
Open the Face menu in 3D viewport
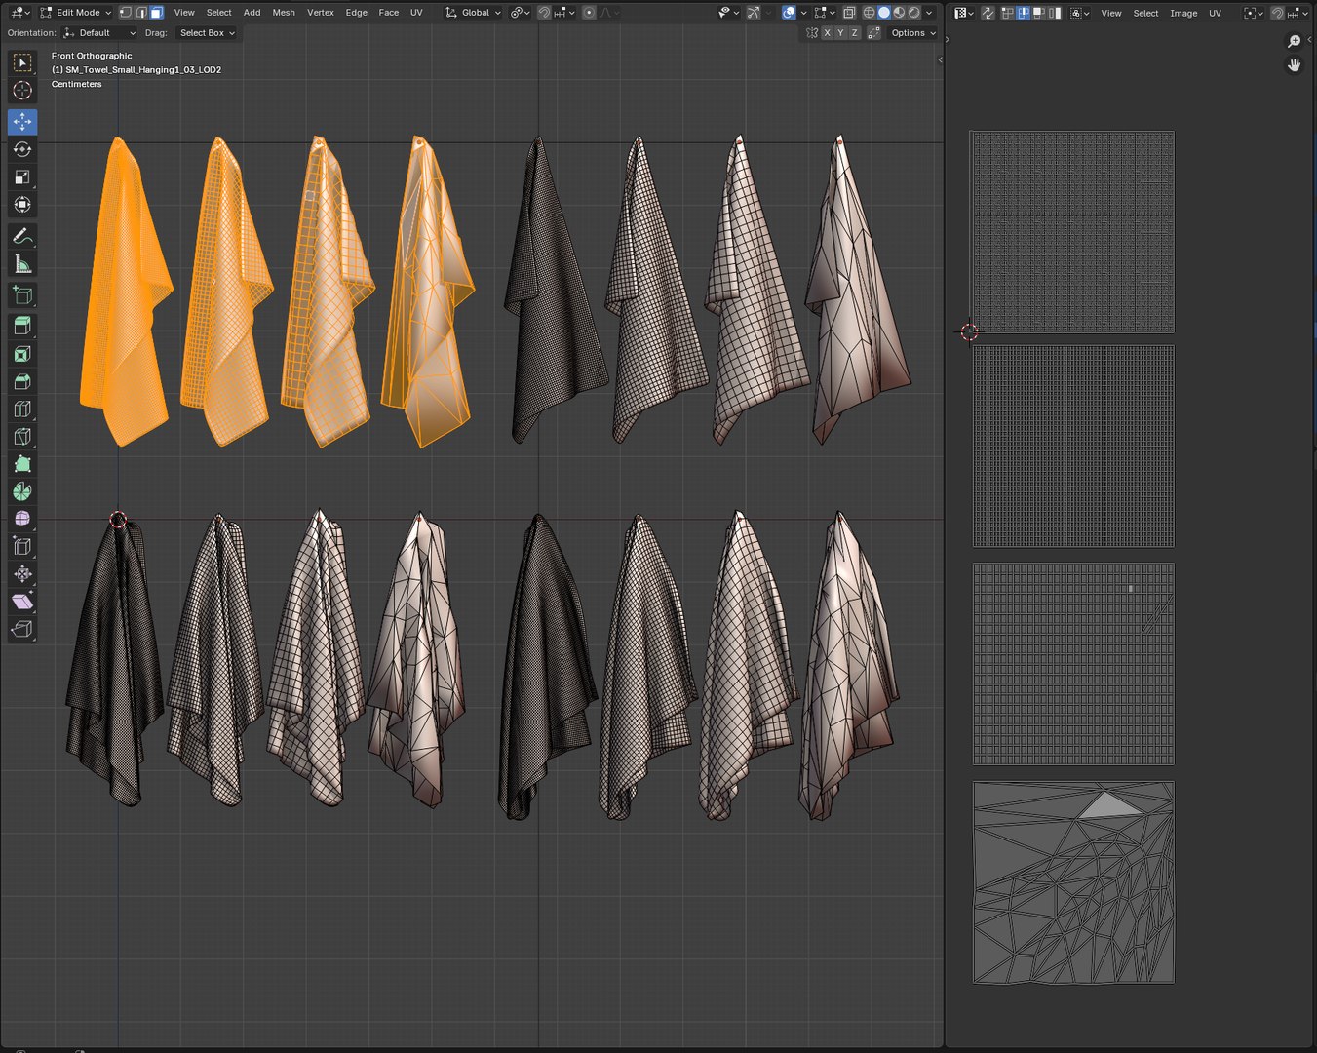(388, 13)
